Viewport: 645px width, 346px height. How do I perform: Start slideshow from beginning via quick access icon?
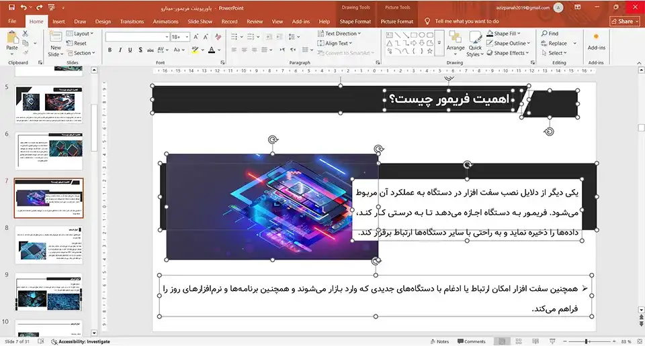(x=52, y=7)
